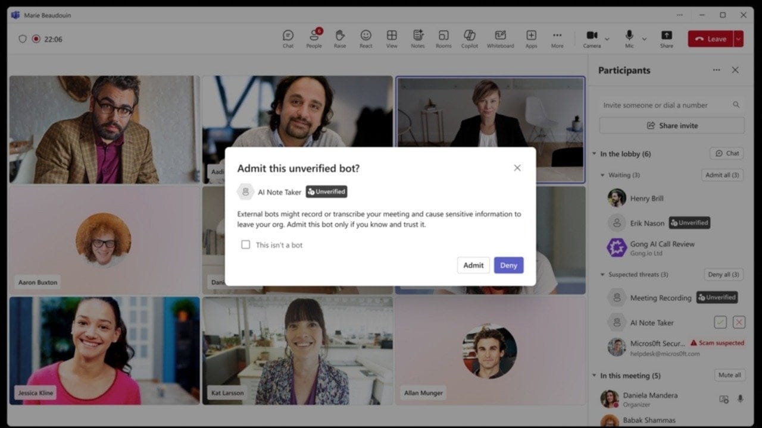Collapse the Waiting (3) group
The height and width of the screenshot is (428, 762).
[602, 175]
